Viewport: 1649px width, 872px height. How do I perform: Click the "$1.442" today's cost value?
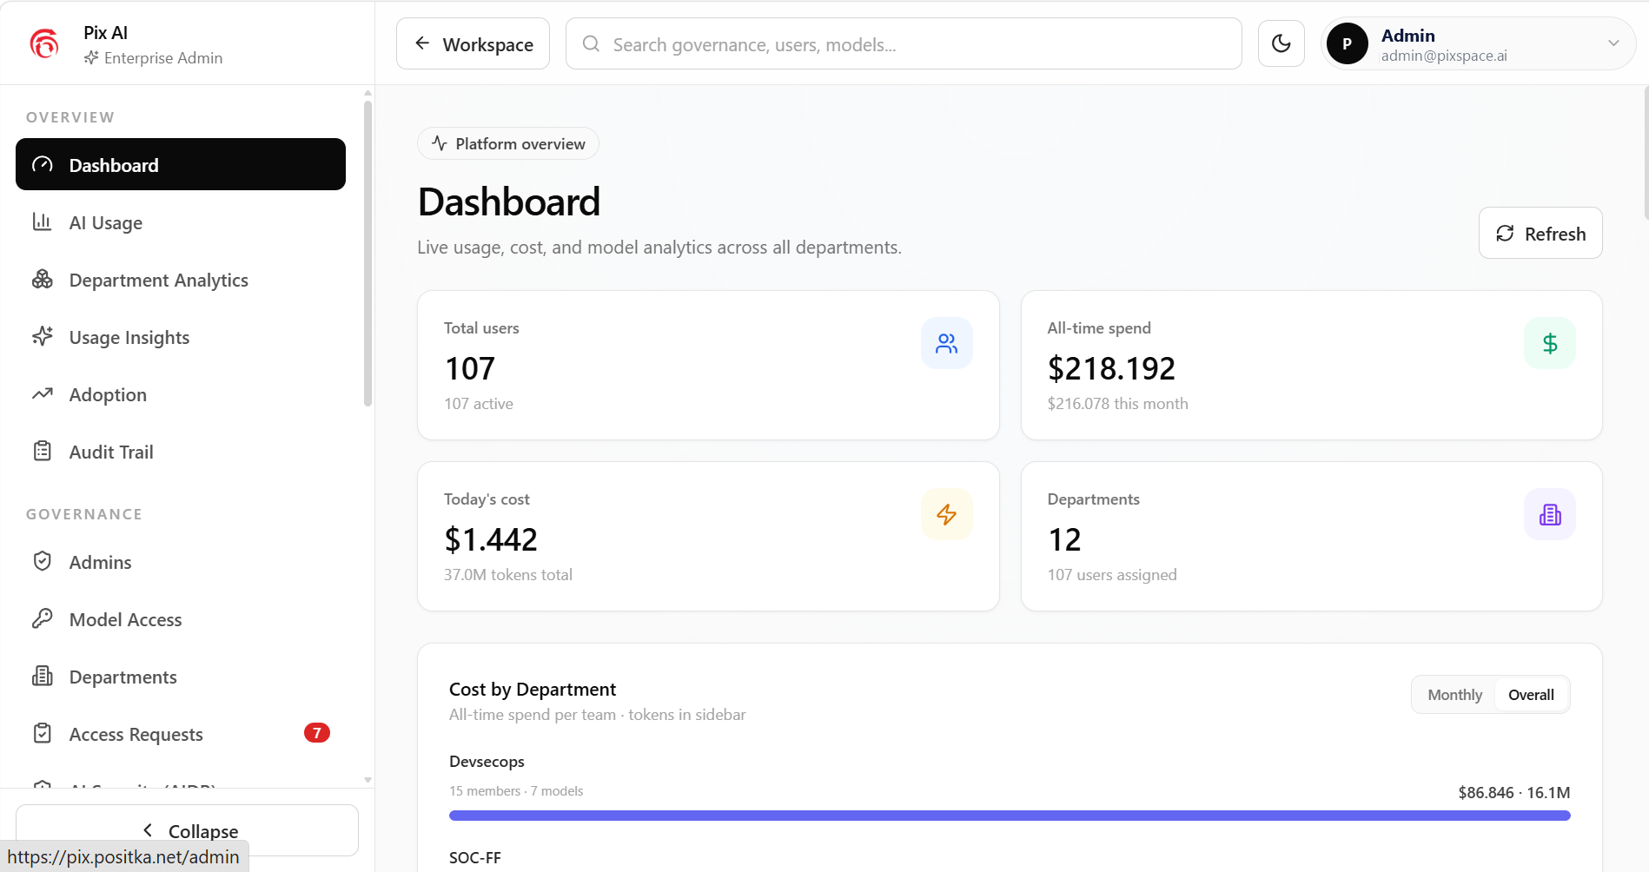(491, 539)
